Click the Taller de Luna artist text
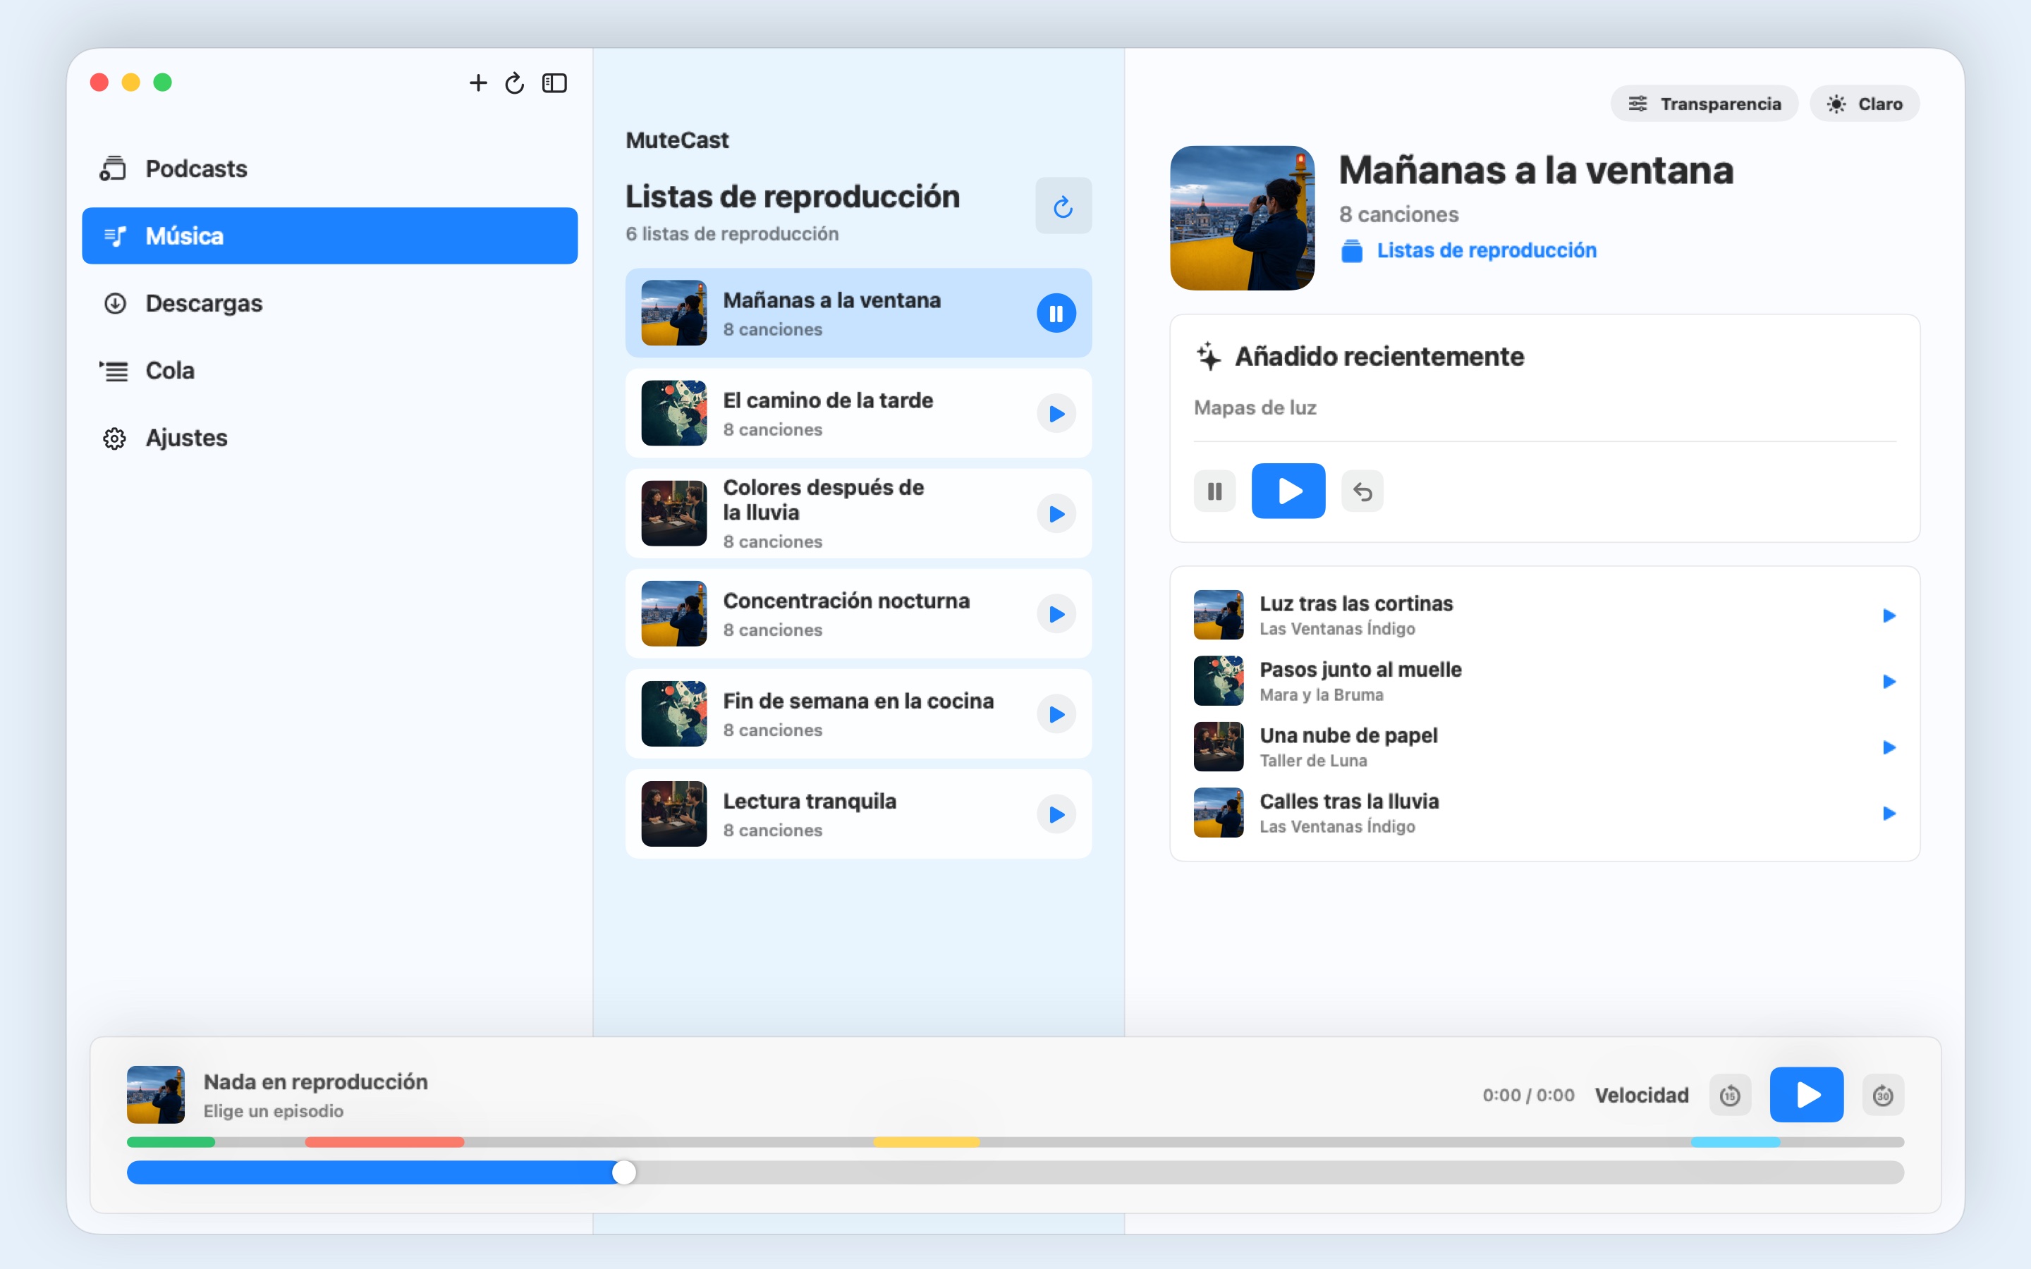 coord(1312,761)
